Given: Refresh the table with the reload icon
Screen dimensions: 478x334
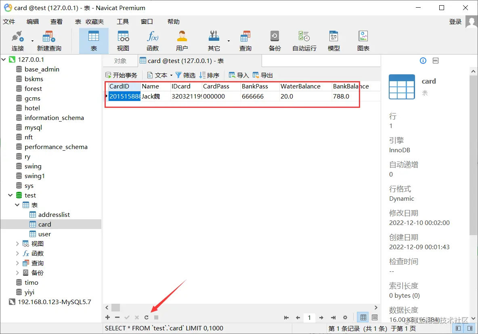Looking at the screenshot, I should coord(147,317).
